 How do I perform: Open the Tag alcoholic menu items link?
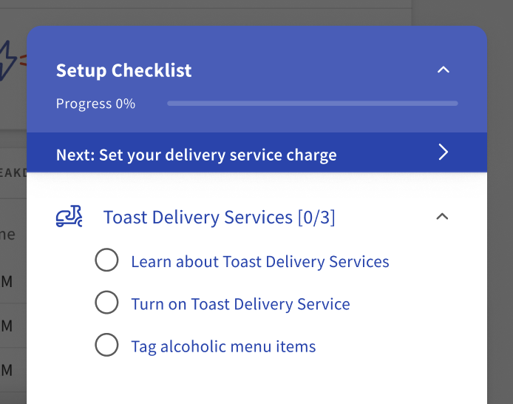(223, 346)
